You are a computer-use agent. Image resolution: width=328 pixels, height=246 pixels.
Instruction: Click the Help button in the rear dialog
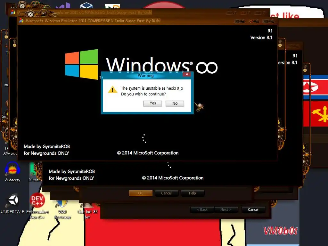(x=193, y=193)
